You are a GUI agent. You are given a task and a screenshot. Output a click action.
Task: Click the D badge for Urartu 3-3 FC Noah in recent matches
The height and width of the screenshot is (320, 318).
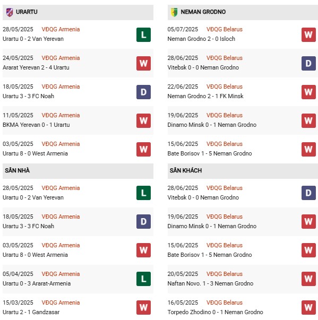(143, 92)
